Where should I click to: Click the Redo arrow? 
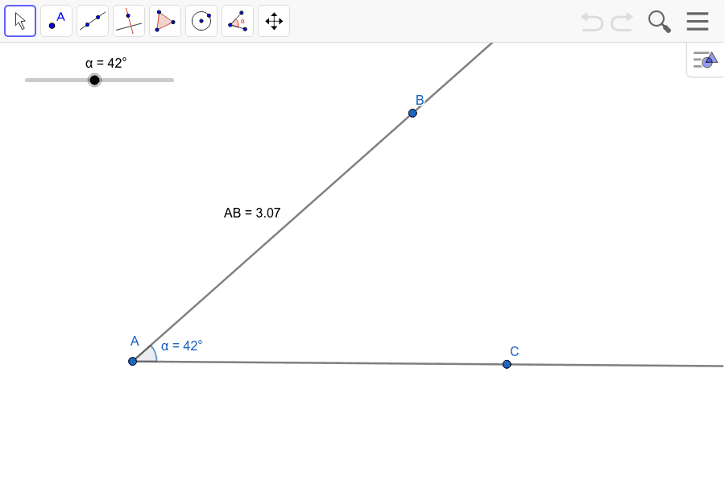(621, 22)
